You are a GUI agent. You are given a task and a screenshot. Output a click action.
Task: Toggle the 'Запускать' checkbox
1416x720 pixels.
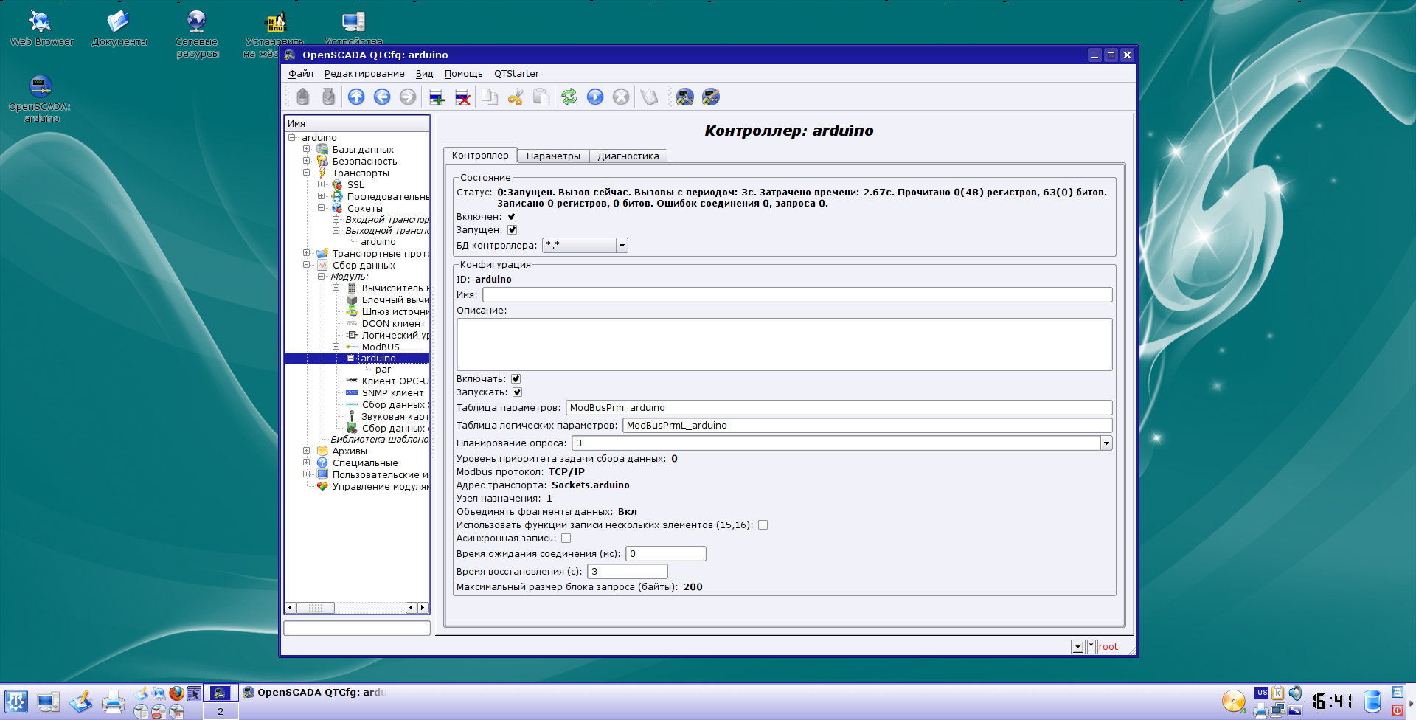point(517,392)
